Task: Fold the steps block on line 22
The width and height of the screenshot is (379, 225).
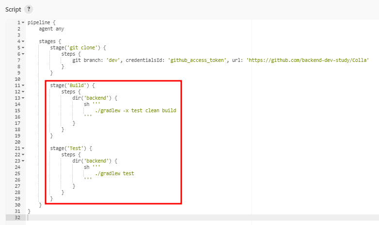Action: tap(23, 154)
